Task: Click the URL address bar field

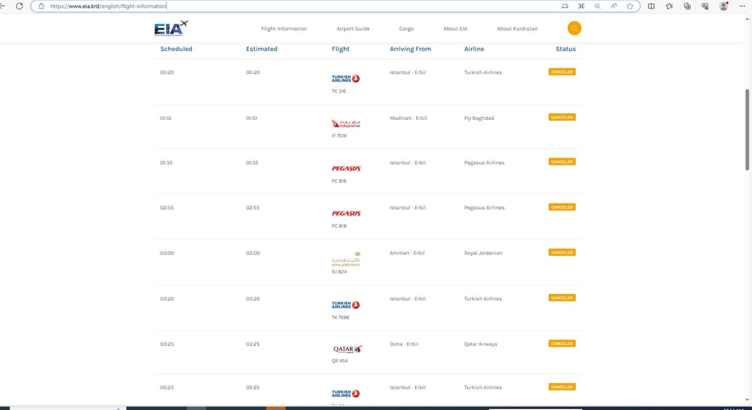Action: (329, 6)
